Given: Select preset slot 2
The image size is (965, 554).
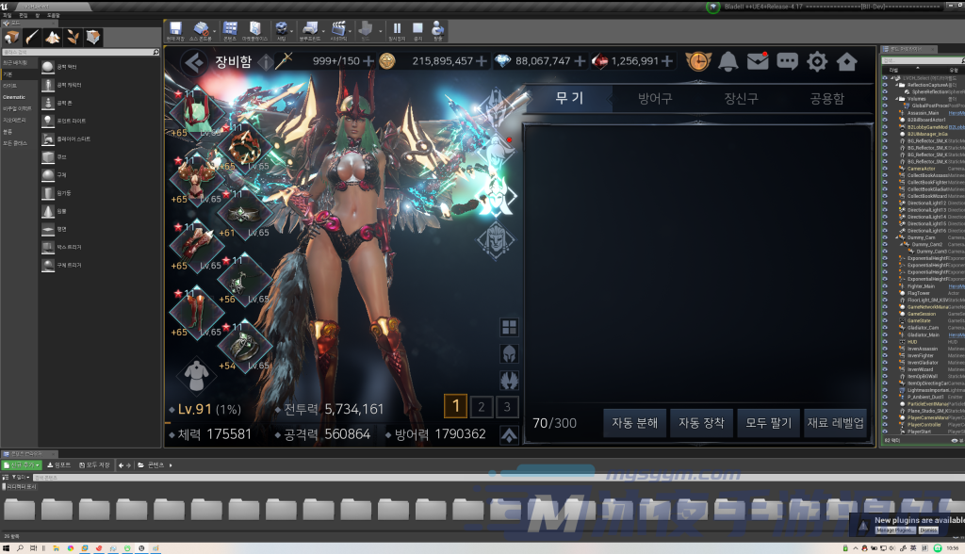Looking at the screenshot, I should pos(482,406).
